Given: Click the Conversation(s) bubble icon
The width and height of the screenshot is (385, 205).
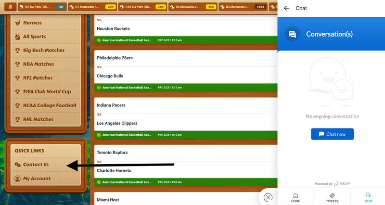Looking at the screenshot, I should (x=292, y=34).
